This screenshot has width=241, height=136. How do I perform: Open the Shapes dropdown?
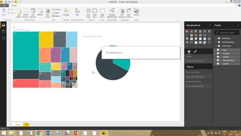tap(56, 16)
